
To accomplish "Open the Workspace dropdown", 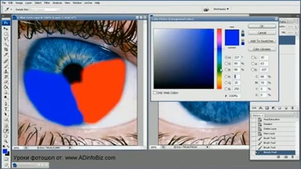I will coord(221,9).
